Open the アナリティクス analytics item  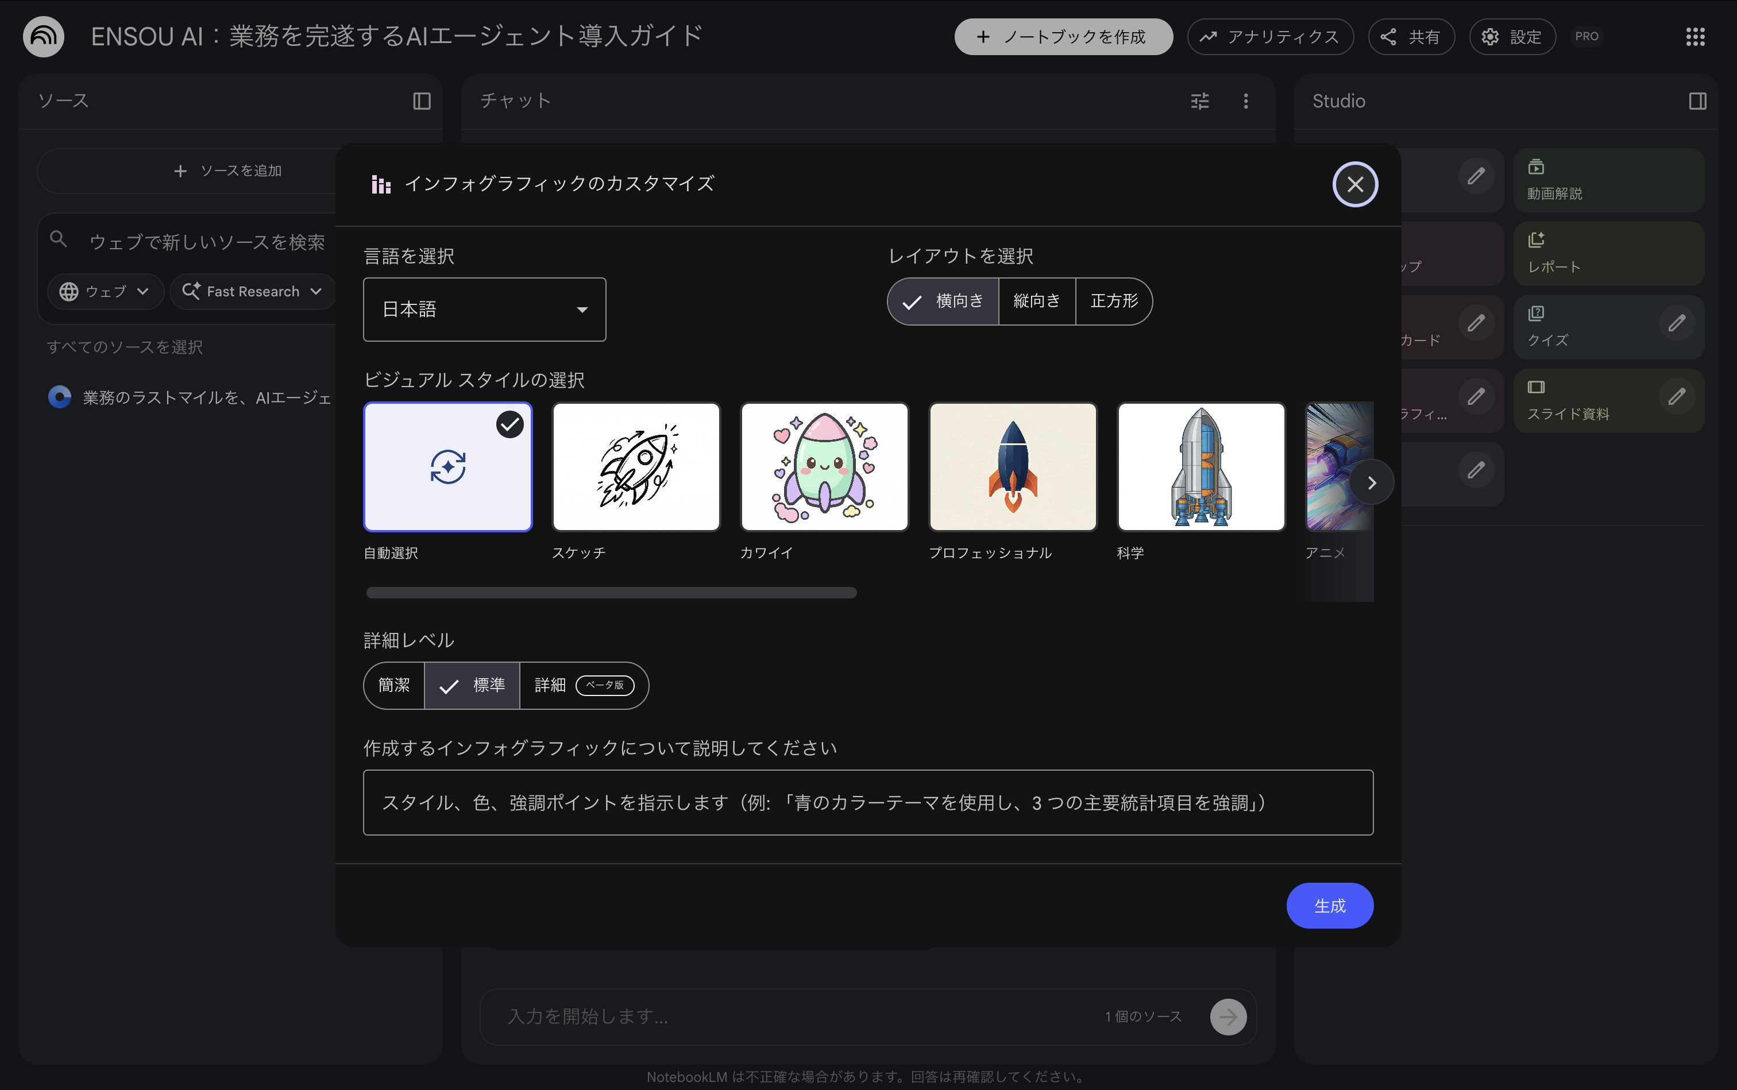[1270, 37]
